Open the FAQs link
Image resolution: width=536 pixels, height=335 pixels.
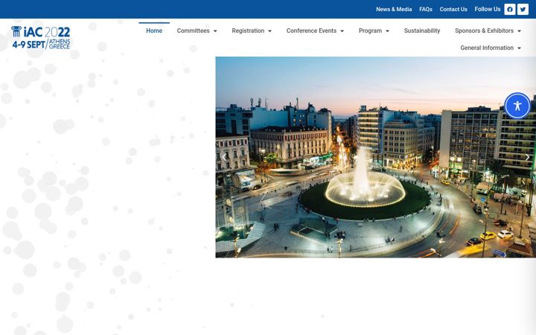(426, 9)
